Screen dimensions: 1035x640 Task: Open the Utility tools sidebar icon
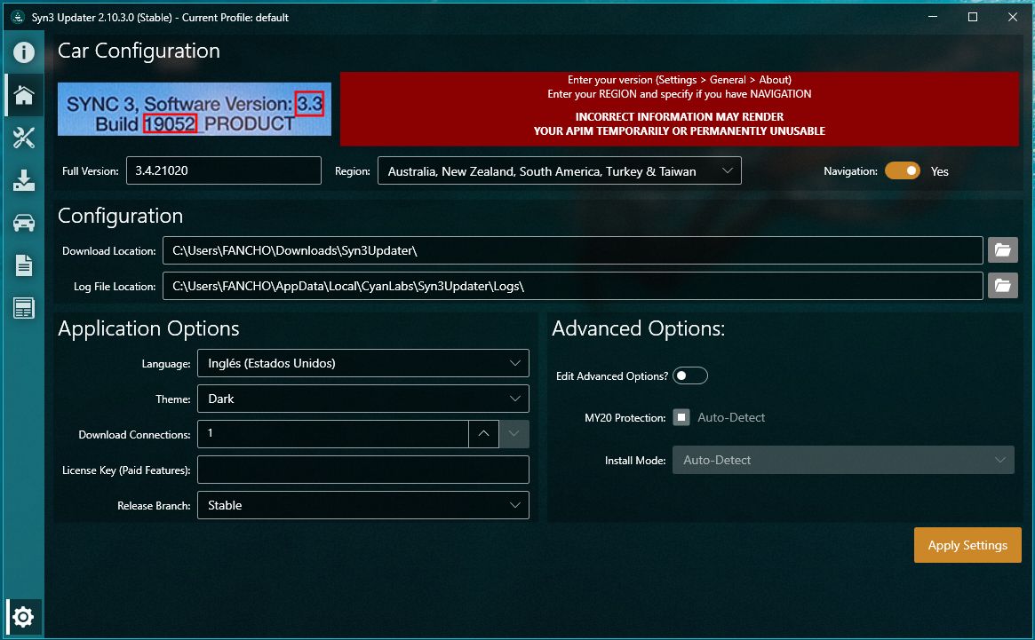(x=24, y=138)
